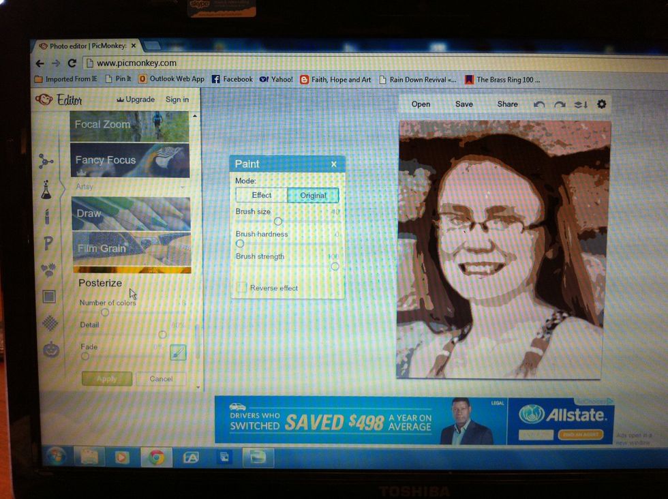Click the Number of colors slider handle

[105, 312]
